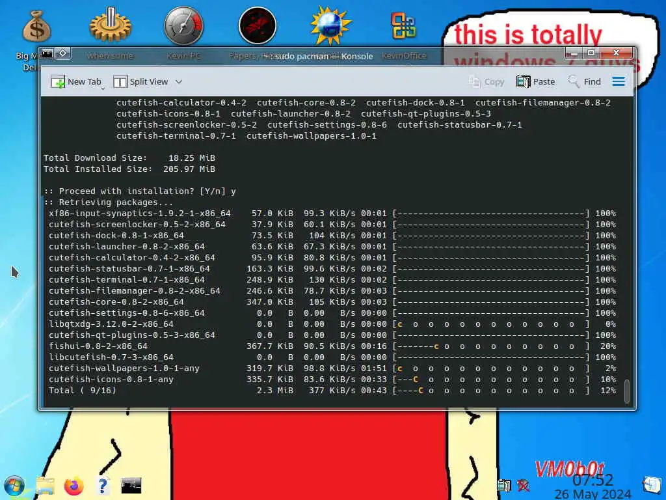
Task: Click the cutefish-core-0.8-2-x86_64 row
Action: [332, 302]
